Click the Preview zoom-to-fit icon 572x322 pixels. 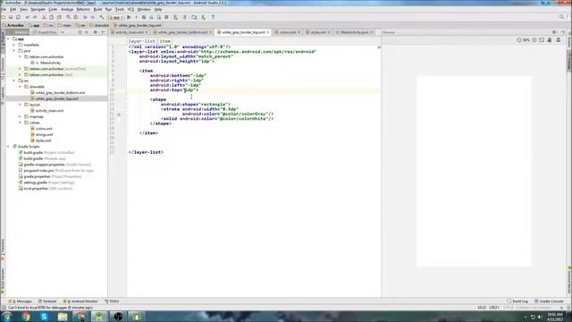(542, 39)
